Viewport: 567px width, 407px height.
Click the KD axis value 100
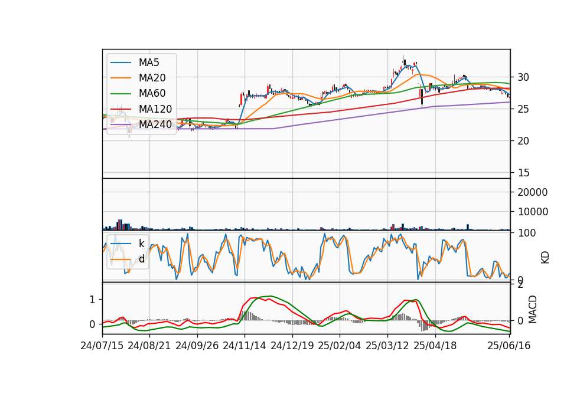[527, 233]
